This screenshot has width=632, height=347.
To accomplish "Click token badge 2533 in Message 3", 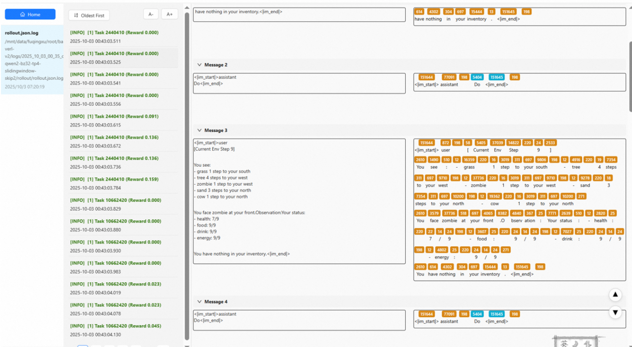I will click(549, 143).
